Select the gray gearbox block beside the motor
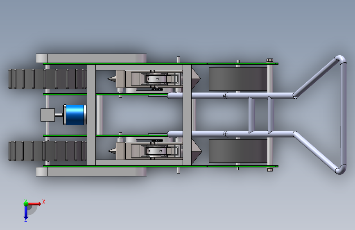Screen dimensions: 355x230 [x=47, y=115]
